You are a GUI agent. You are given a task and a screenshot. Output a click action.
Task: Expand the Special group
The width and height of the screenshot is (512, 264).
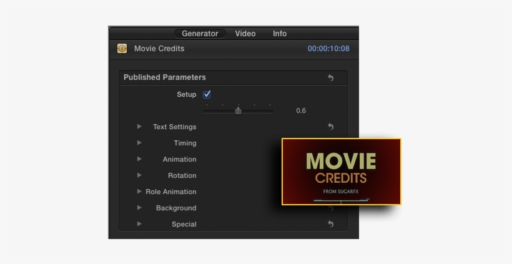pos(139,223)
